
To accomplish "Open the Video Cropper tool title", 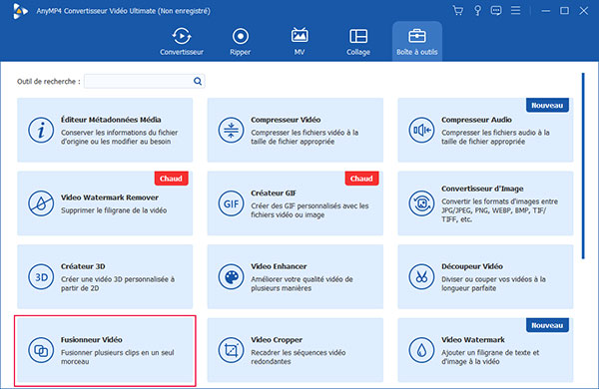I will [277, 340].
